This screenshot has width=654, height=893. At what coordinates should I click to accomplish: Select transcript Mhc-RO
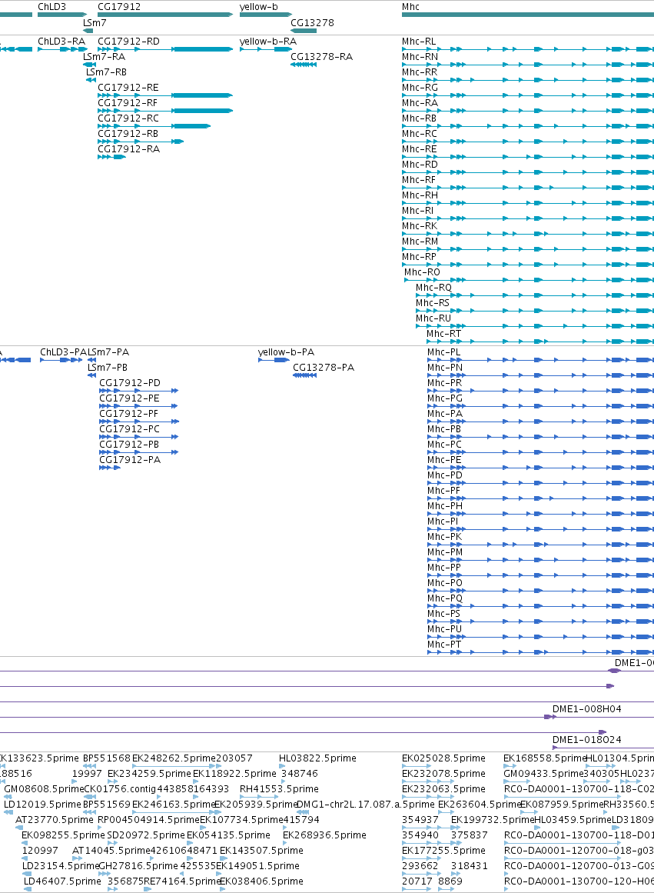click(423, 272)
